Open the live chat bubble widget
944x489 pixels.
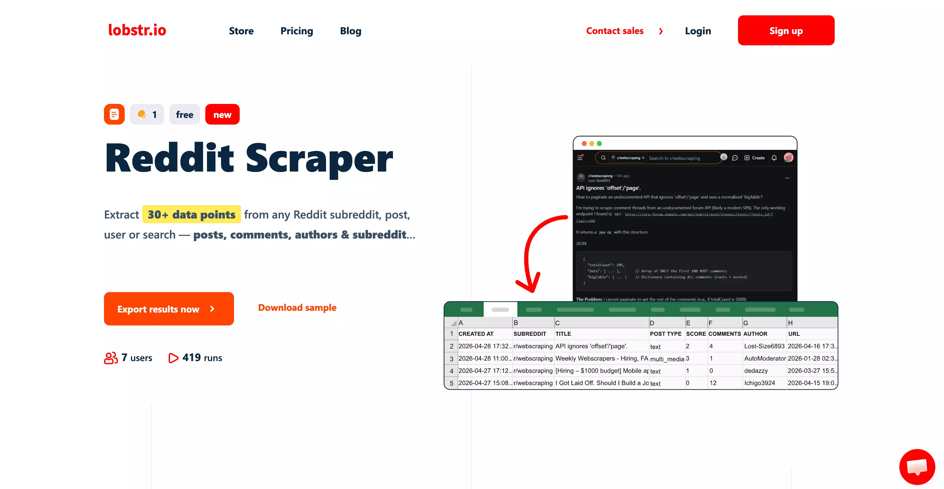[917, 467]
